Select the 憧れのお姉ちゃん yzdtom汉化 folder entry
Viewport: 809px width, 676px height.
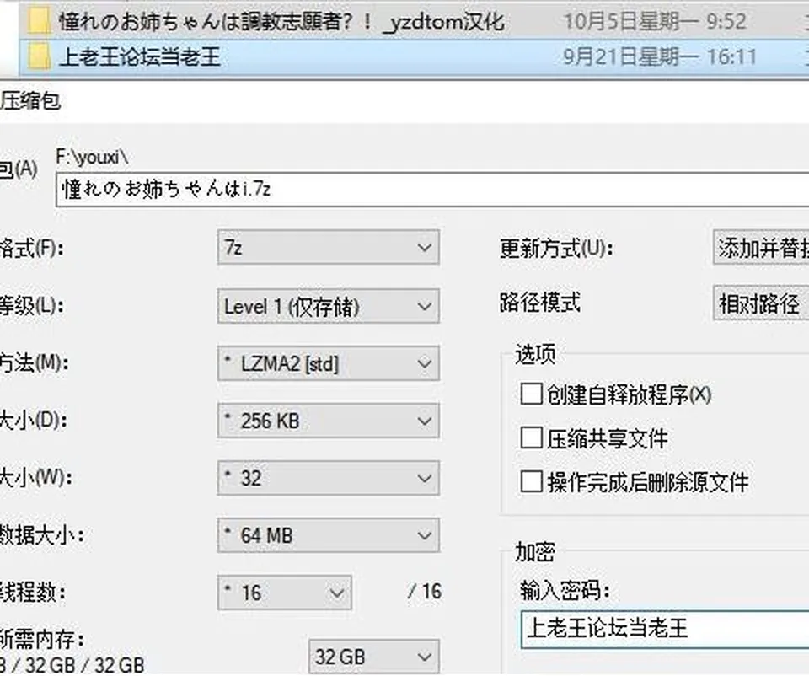[415, 22]
